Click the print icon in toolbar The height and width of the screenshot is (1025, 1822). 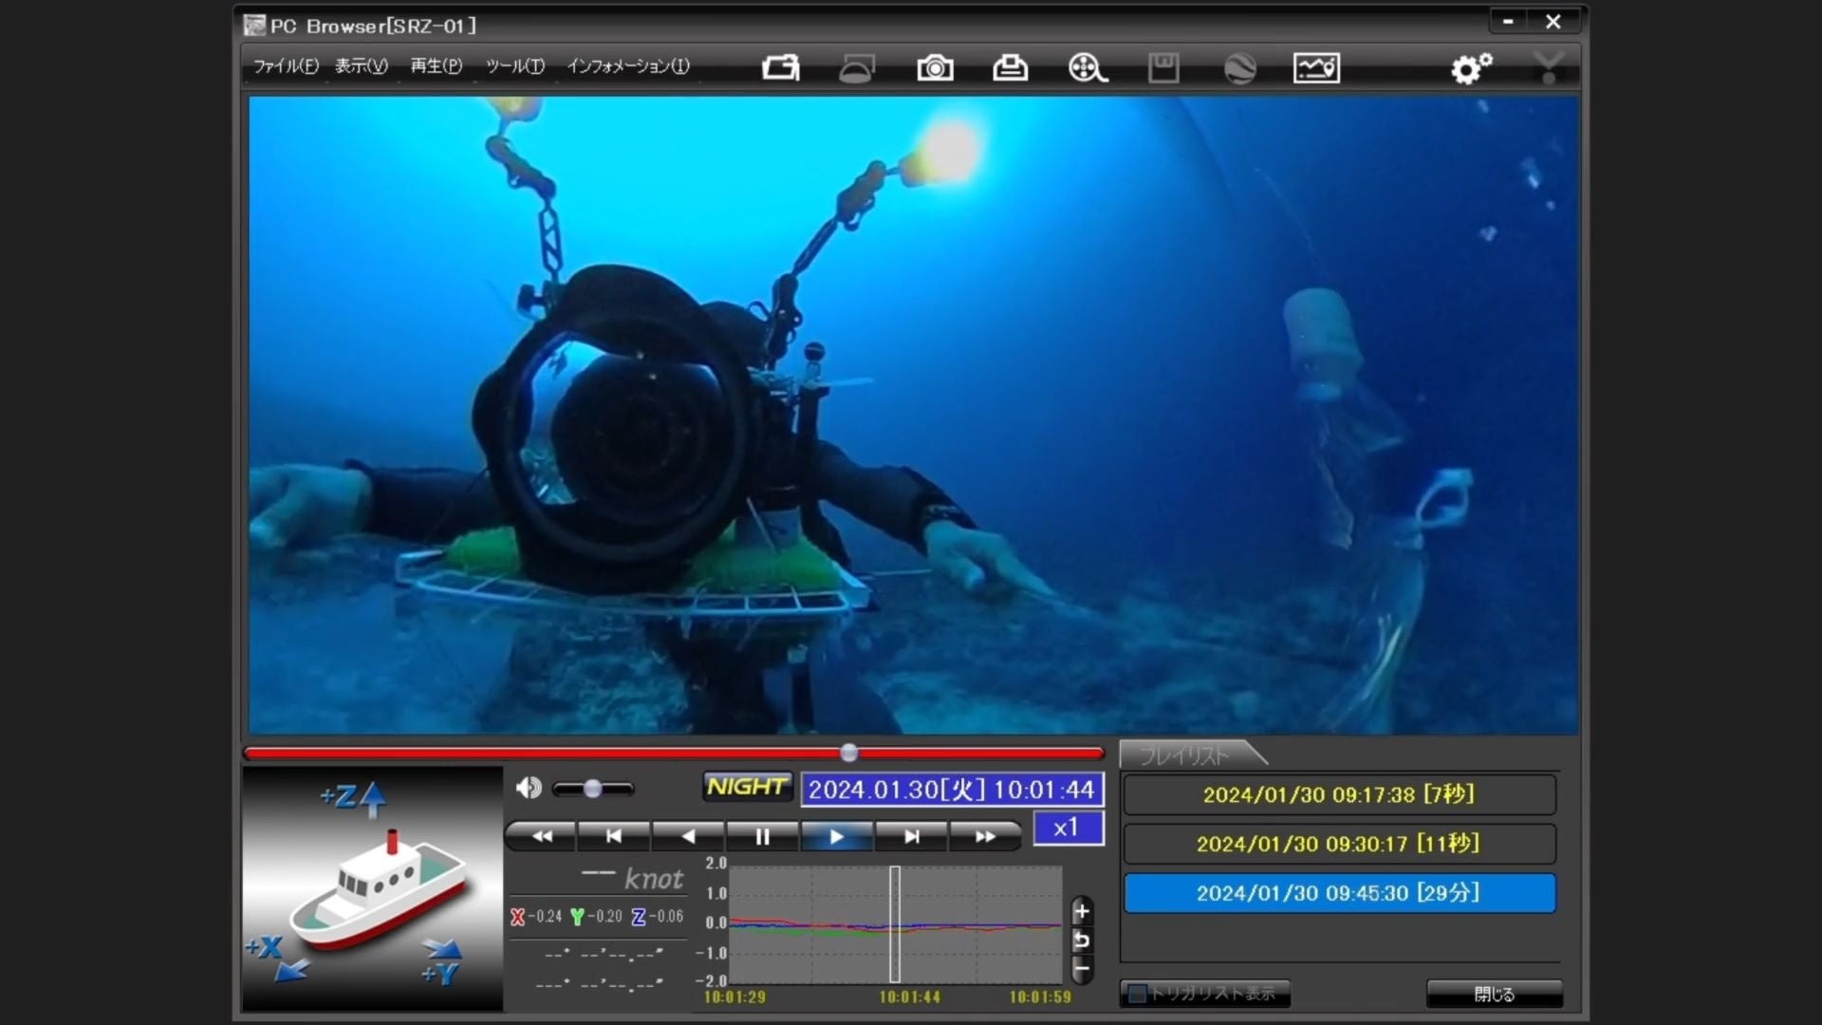point(1010,67)
